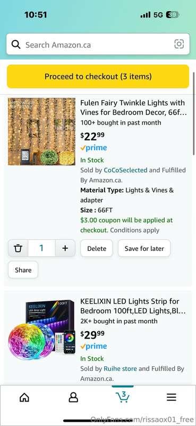Tap the battery indicator in status bar
Image resolution: width=196 pixels, height=426 pixels.
pos(173,15)
